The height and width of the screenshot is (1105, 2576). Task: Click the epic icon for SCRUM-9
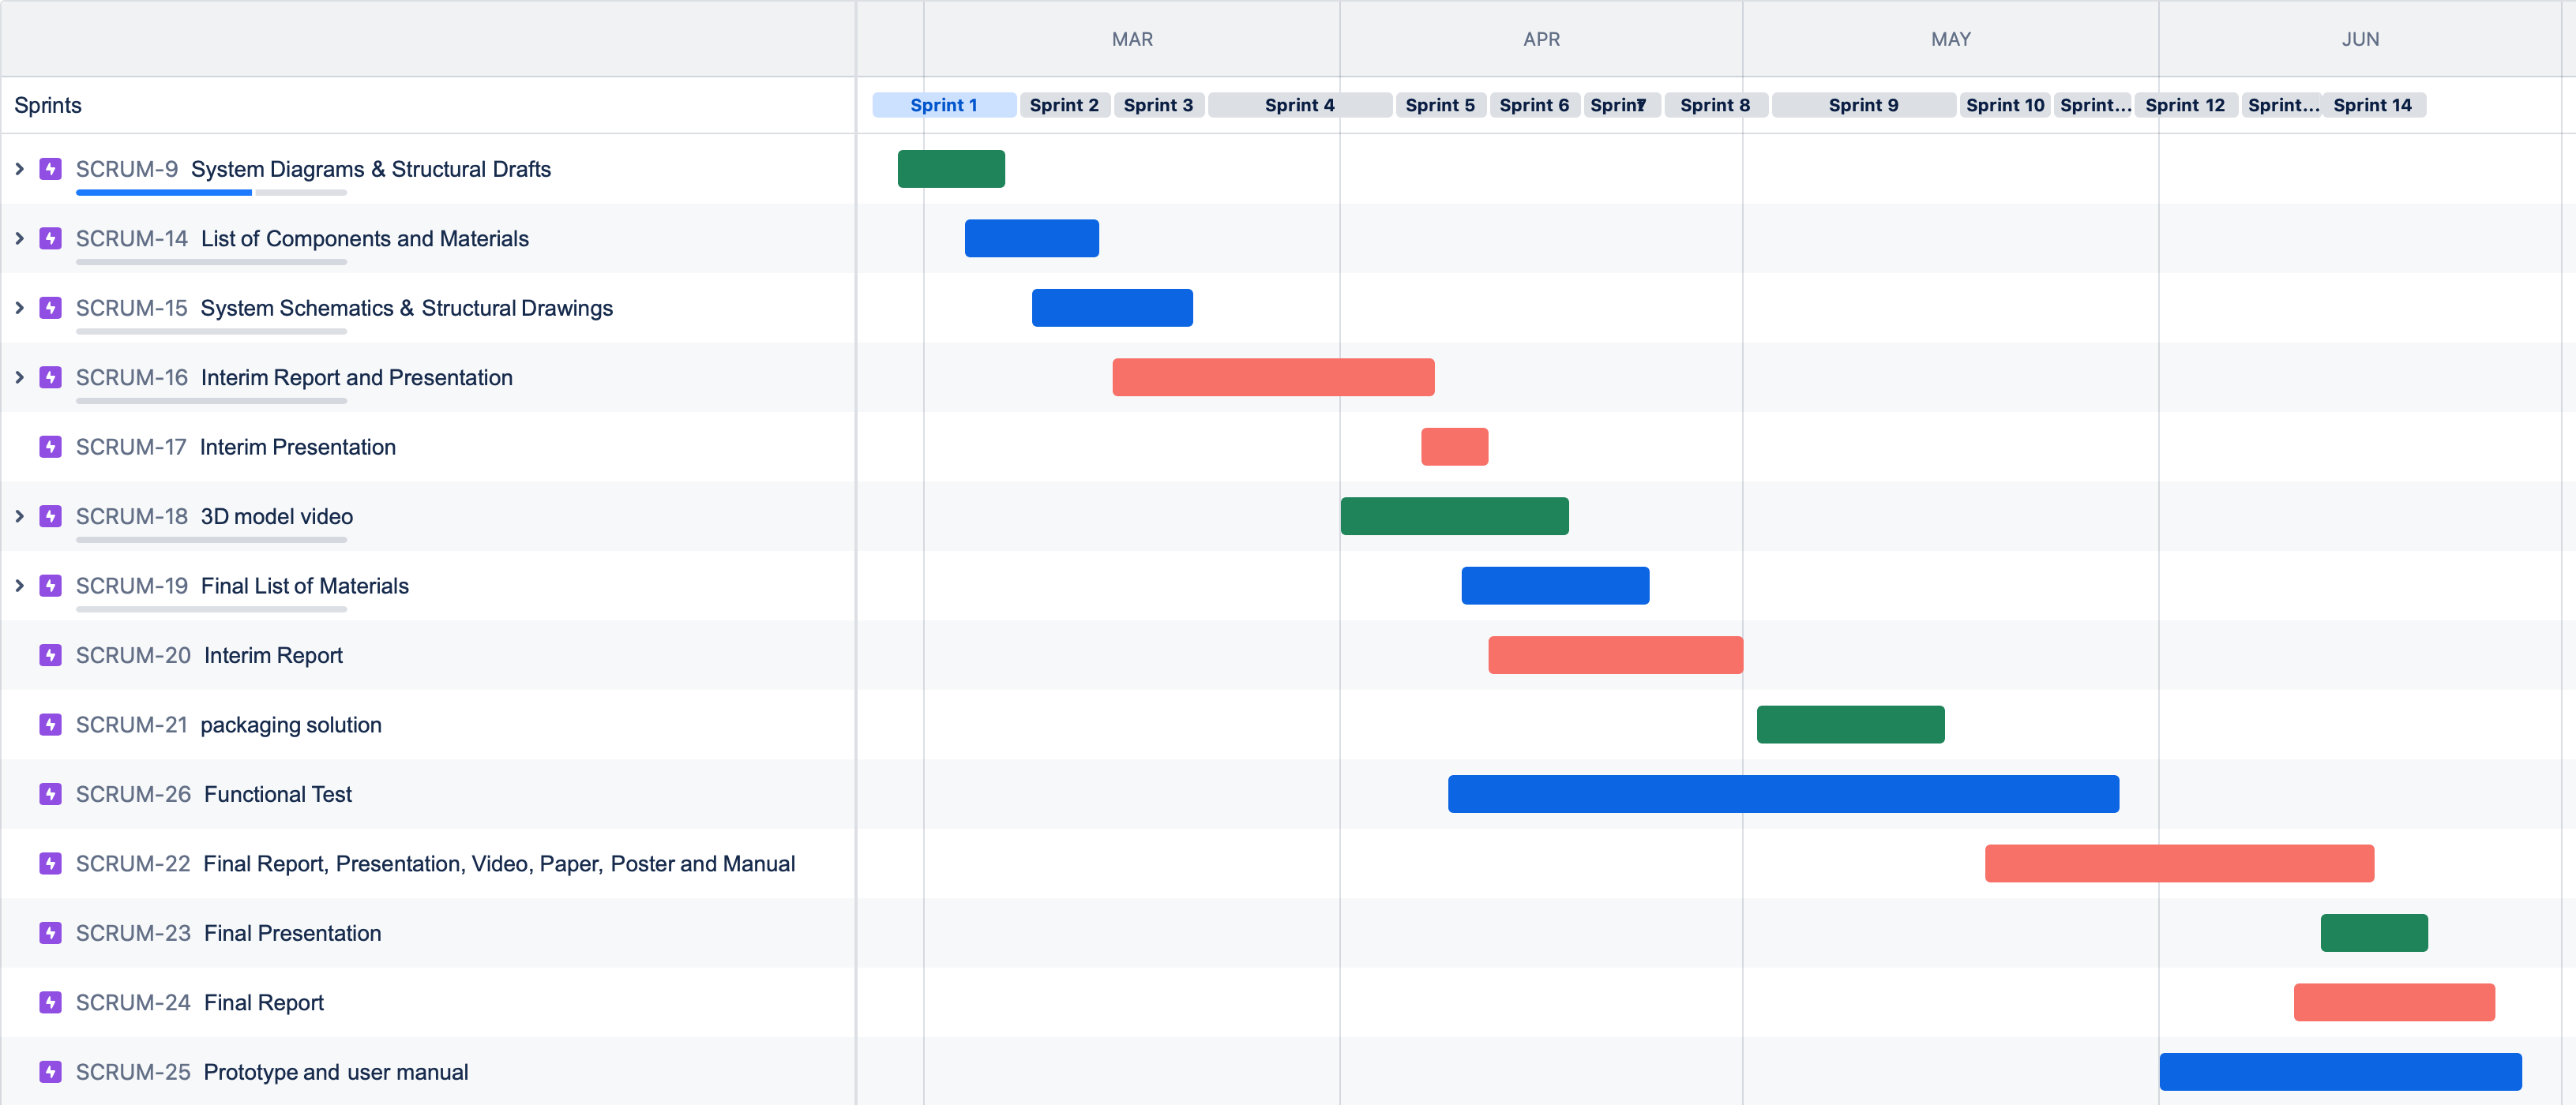coord(50,169)
